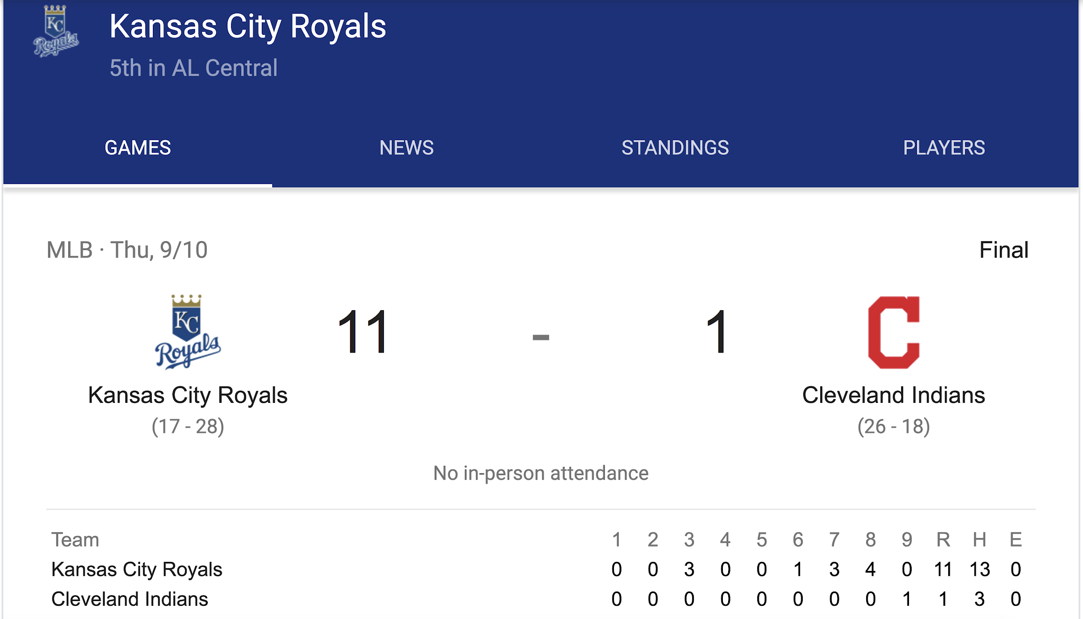Switch to the NEWS tab
Image resolution: width=1083 pixels, height=619 pixels.
[406, 148]
